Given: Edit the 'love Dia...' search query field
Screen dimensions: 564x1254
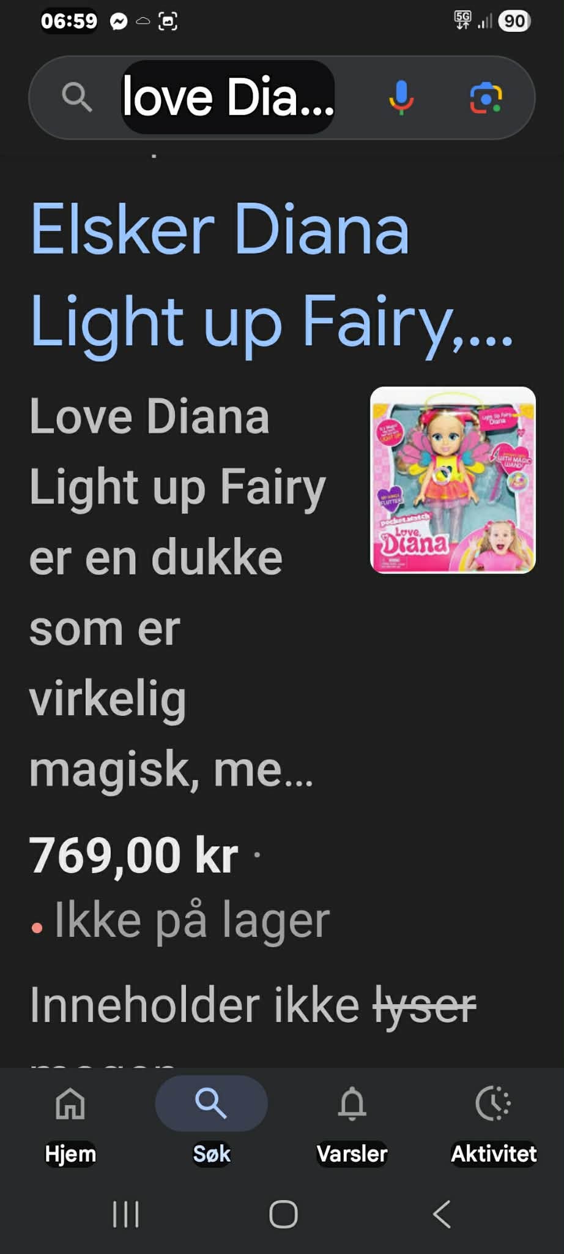Looking at the screenshot, I should coord(228,97).
